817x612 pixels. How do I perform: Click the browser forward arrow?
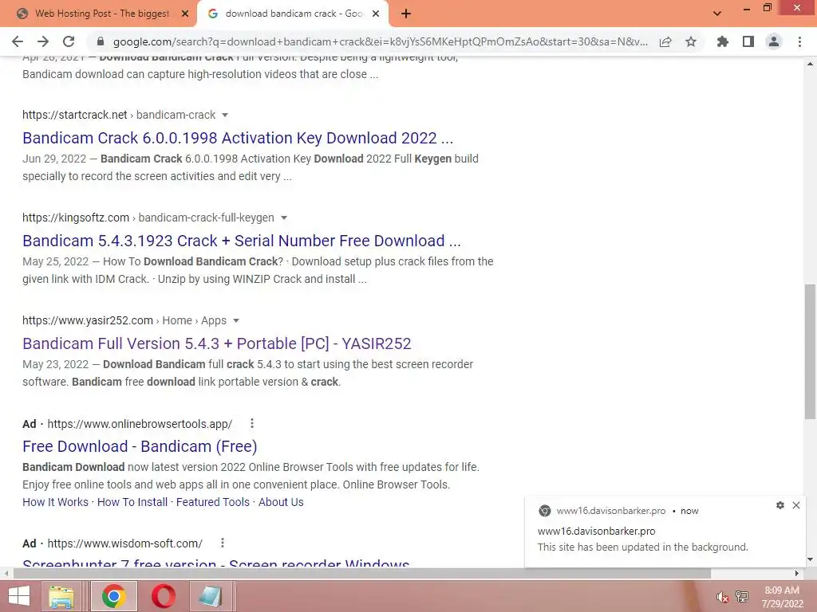(x=43, y=41)
